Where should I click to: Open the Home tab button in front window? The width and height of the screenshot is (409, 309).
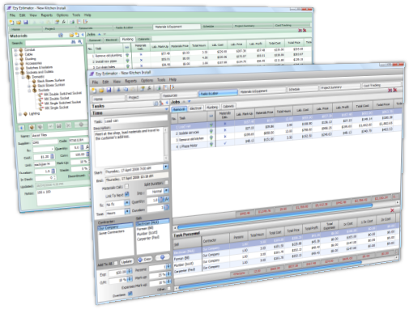pos(109,99)
